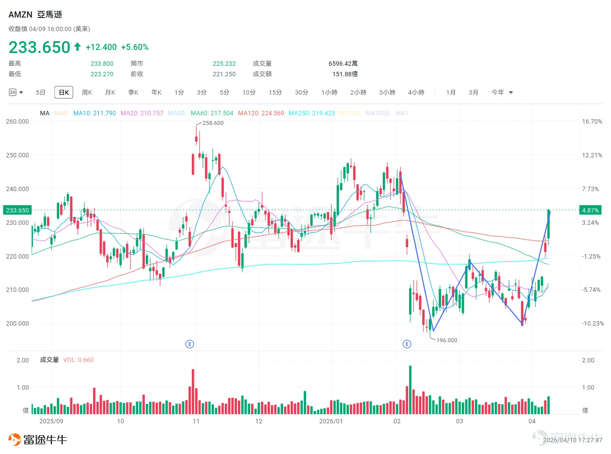Click the February earnings E marker
611x454 pixels.
(407, 344)
